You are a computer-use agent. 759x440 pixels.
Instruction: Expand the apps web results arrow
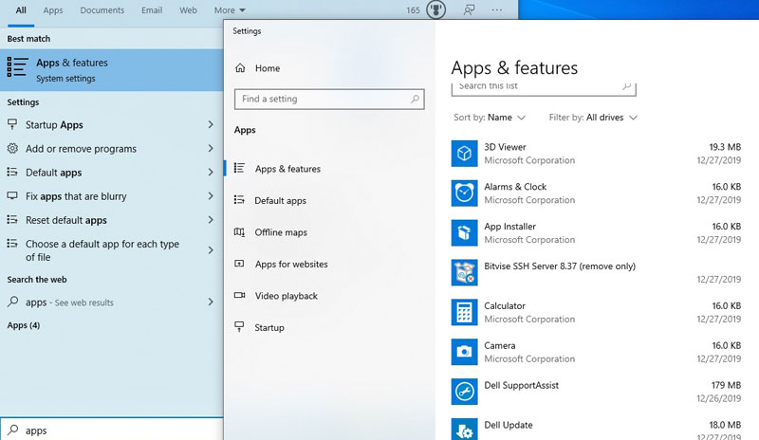pyautogui.click(x=211, y=302)
